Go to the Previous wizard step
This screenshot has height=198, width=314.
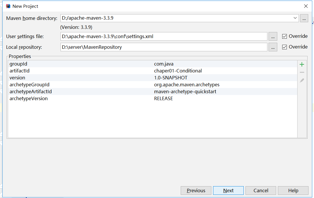(196, 190)
